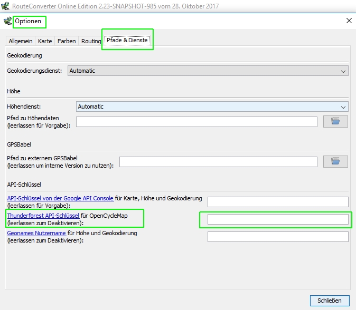Focus the Pfad zu Höhendaten text field
The width and height of the screenshot is (356, 310).
(196, 122)
